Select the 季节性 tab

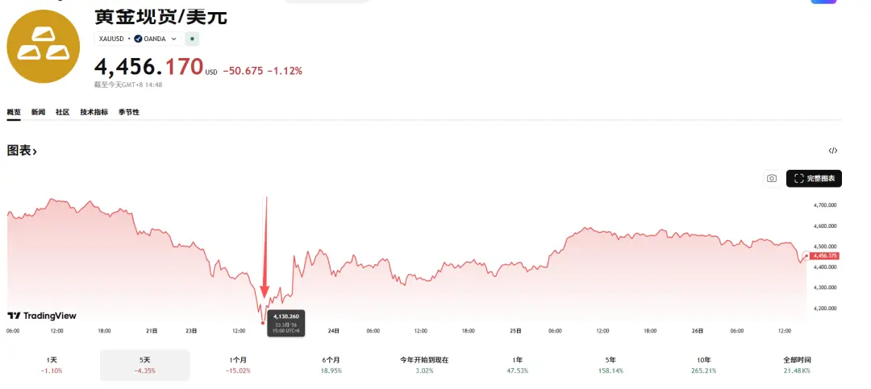pos(129,112)
